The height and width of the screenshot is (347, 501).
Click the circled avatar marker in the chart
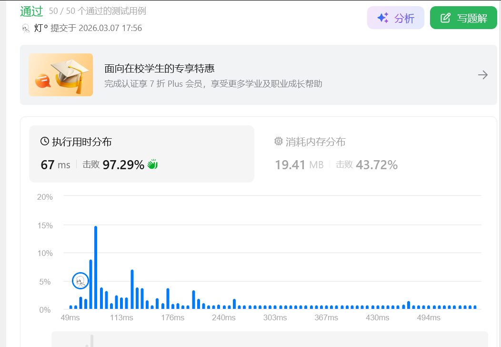click(80, 281)
